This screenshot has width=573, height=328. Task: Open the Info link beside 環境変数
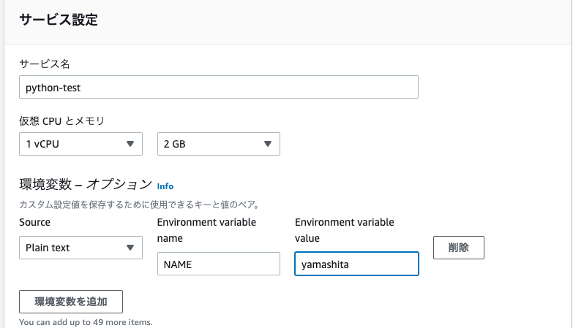click(x=165, y=186)
